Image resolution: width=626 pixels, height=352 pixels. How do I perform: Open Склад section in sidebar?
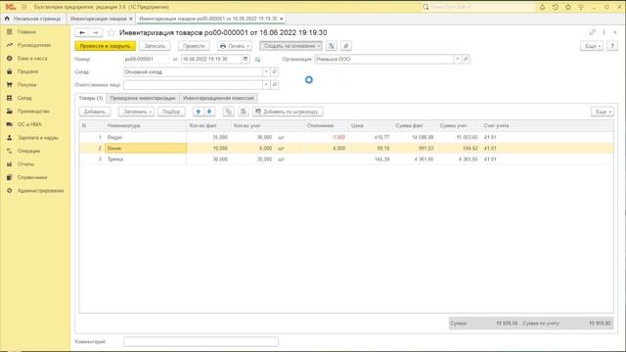click(x=24, y=98)
